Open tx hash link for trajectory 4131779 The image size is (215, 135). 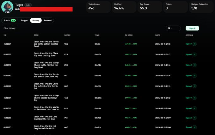click(131, 55)
